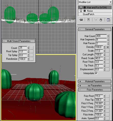Open the Modifier List dropdown
113x121 pixels.
point(110,2)
